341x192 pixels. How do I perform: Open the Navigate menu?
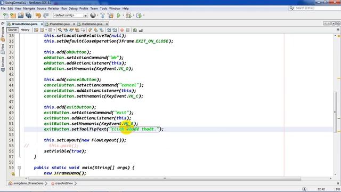(x=29, y=9)
